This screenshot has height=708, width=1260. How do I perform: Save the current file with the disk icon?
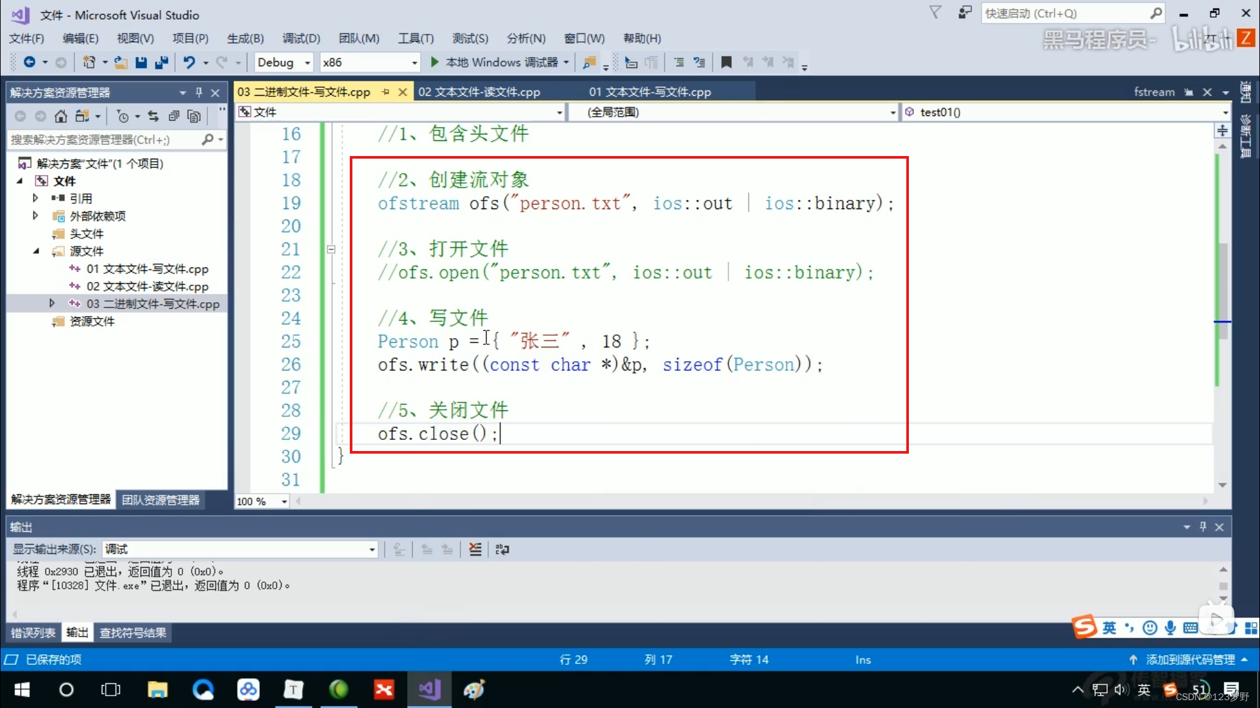pyautogui.click(x=141, y=62)
